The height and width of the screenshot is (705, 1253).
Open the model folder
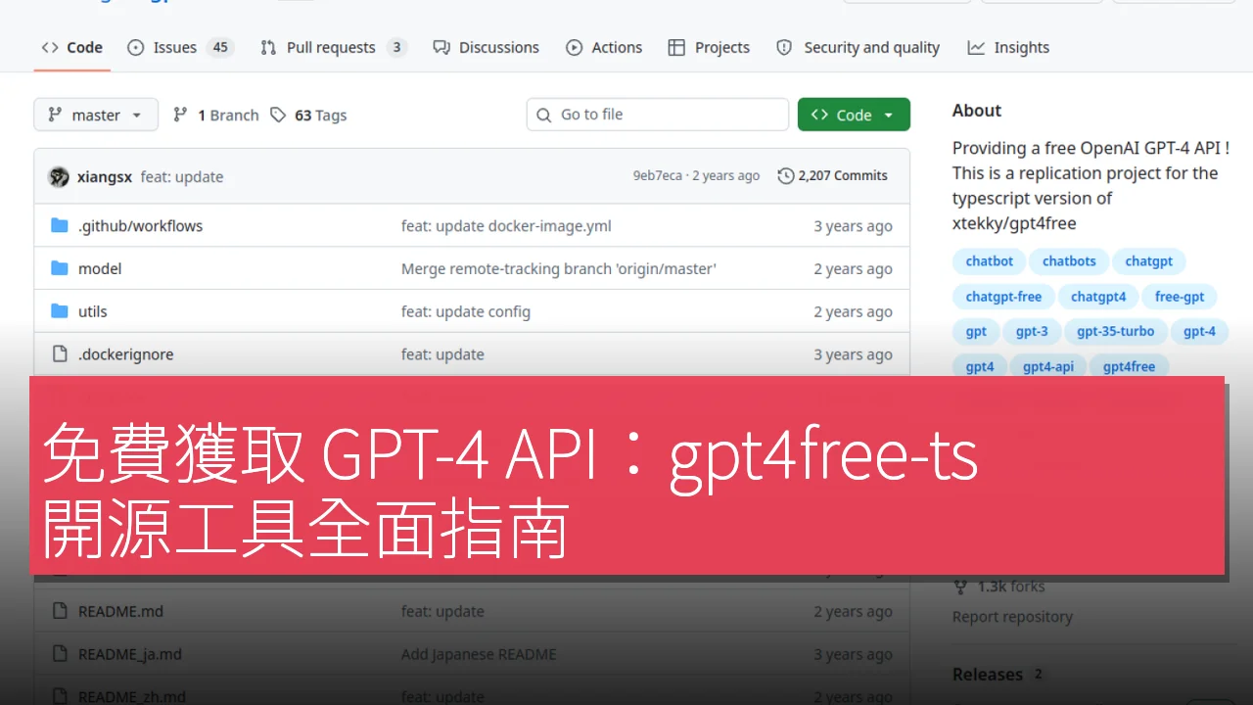click(x=100, y=268)
